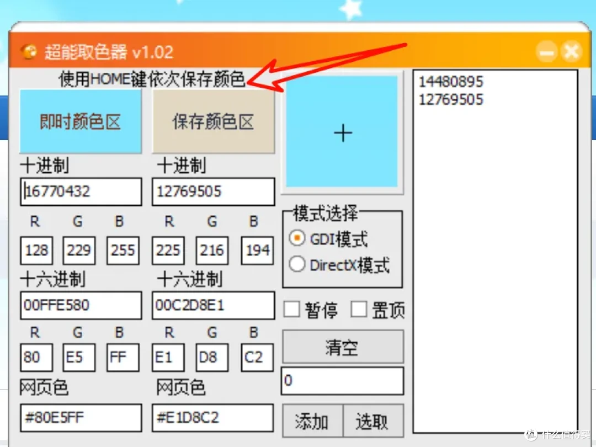The height and width of the screenshot is (447, 596).
Task: Select list entry 12769505 in saved list
Action: pyautogui.click(x=451, y=99)
